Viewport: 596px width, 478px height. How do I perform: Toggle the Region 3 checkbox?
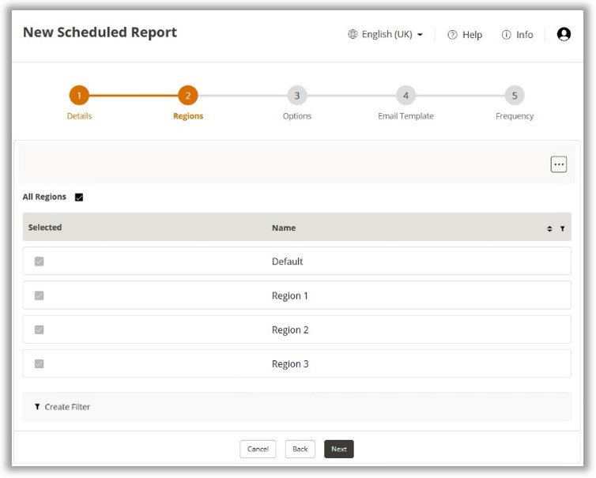click(39, 364)
